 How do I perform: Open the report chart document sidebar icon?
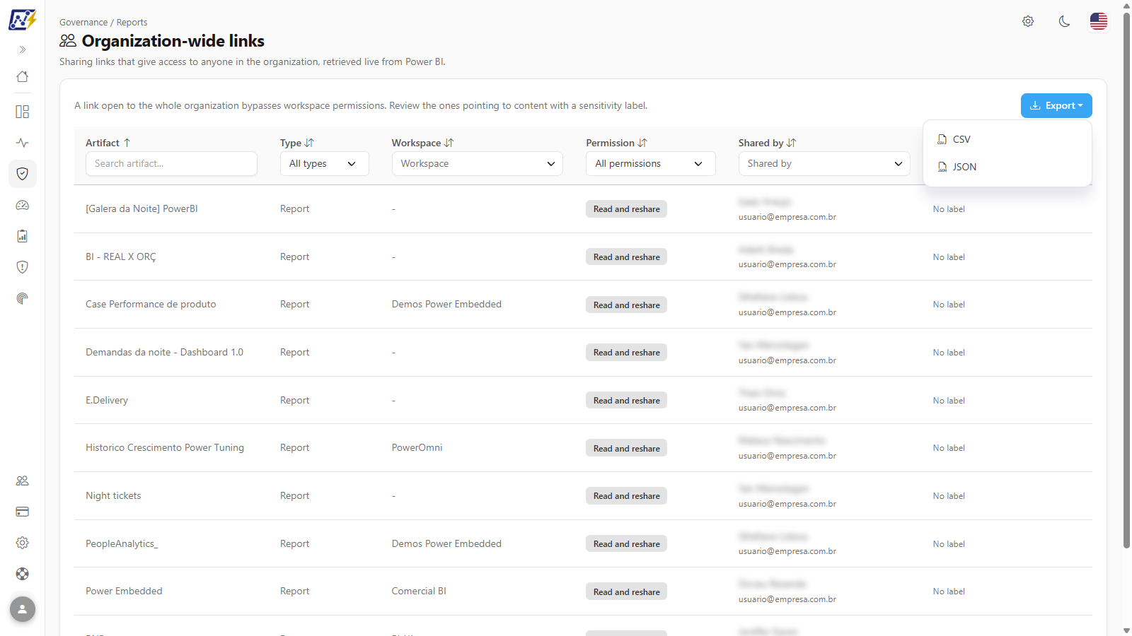point(23,236)
